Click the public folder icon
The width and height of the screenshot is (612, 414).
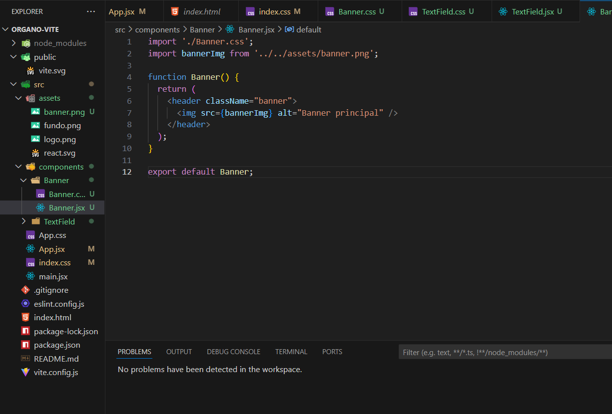coord(25,57)
